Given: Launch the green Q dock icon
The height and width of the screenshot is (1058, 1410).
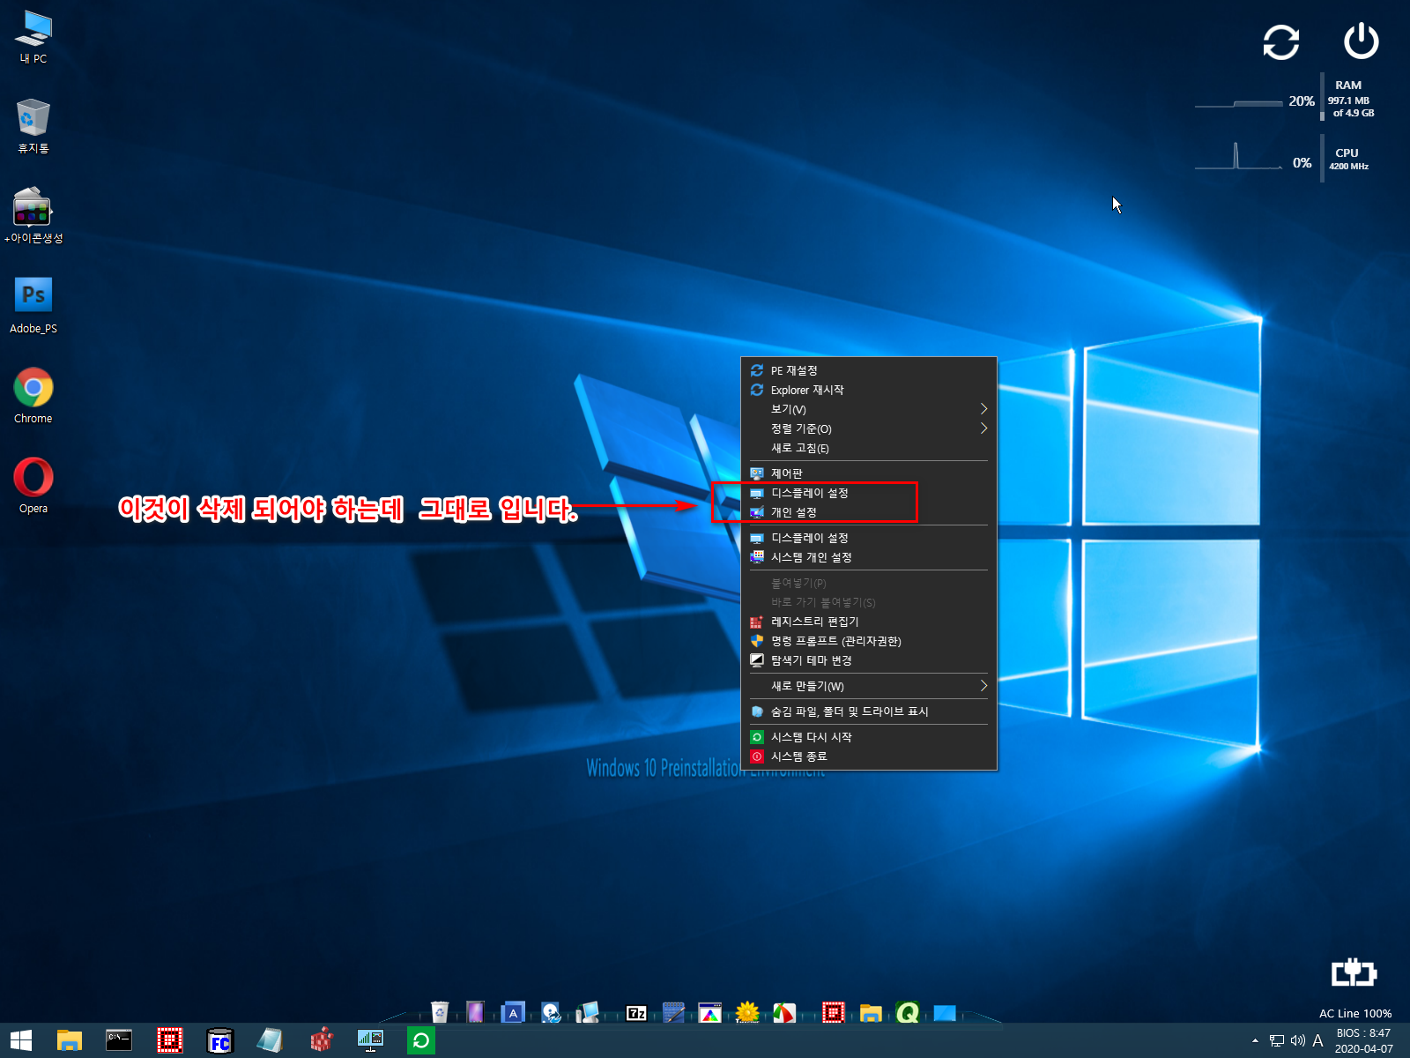Looking at the screenshot, I should [x=908, y=1012].
